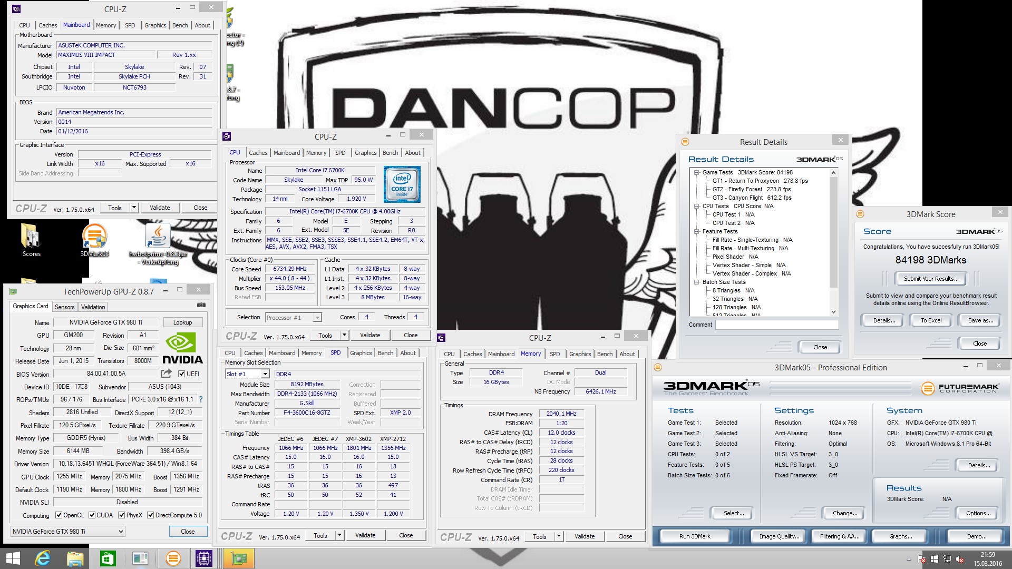The image size is (1012, 569).
Task: Open the green Store taskbar icon
Action: point(108,558)
